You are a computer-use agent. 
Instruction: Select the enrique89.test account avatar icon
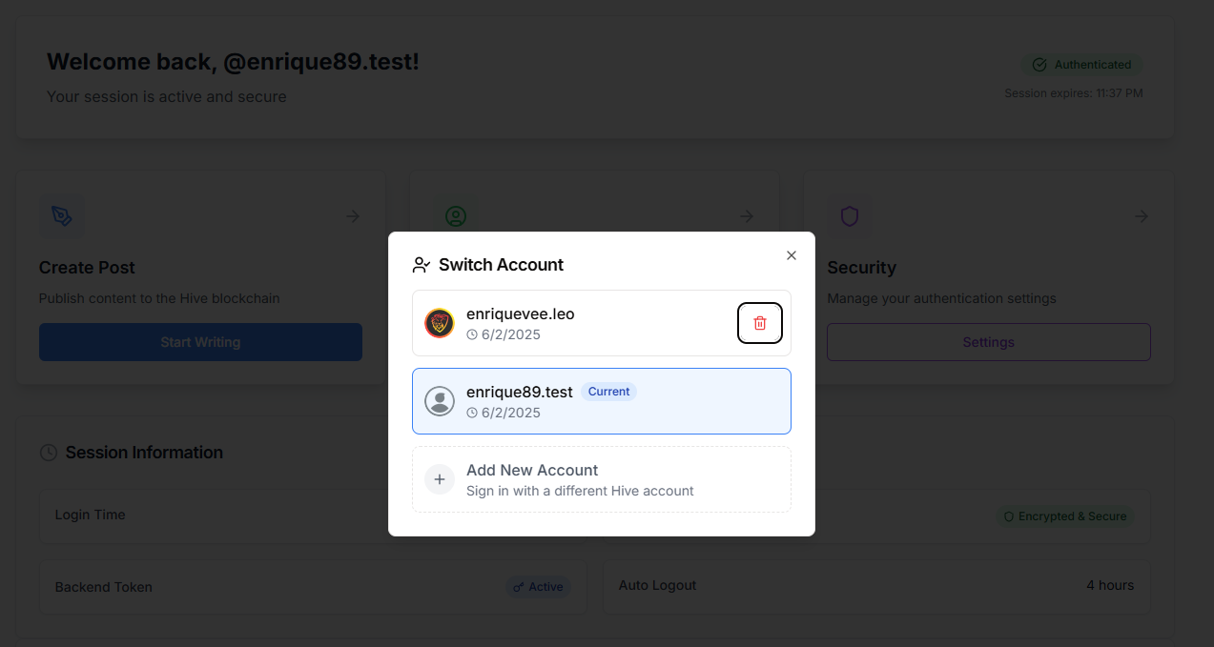pyautogui.click(x=440, y=401)
